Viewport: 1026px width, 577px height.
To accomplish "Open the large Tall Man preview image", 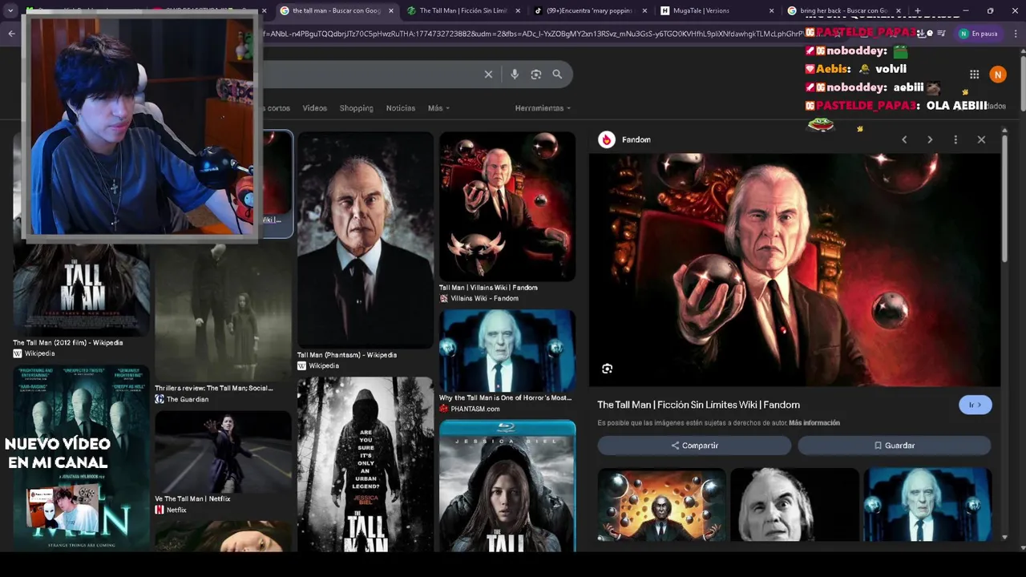I will pyautogui.click(x=794, y=271).
